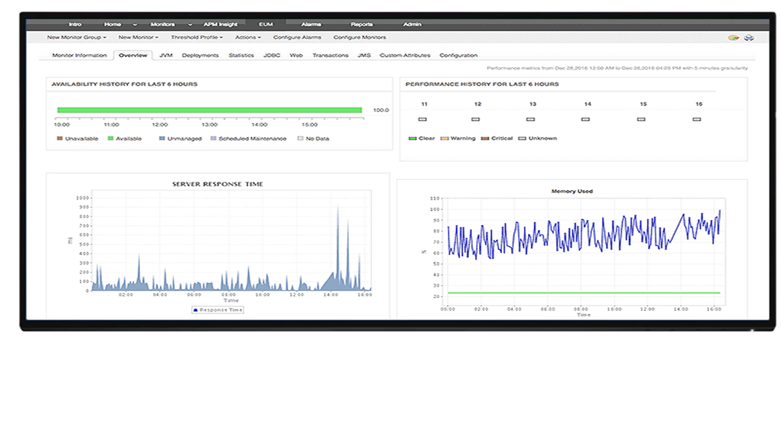Click the hour 11 performance status icon
Viewport: 781px width, 439px height.
click(x=422, y=120)
